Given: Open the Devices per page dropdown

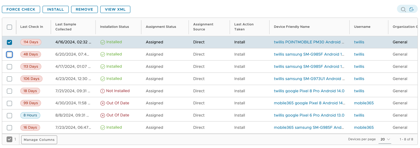Looking at the screenshot, I should click(x=385, y=139).
